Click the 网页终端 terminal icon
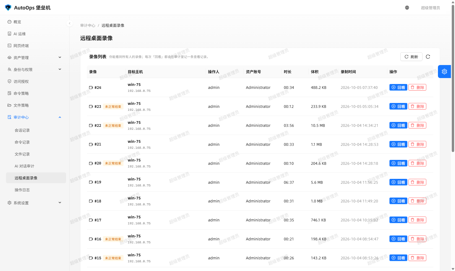The image size is (455, 271). coord(9,46)
